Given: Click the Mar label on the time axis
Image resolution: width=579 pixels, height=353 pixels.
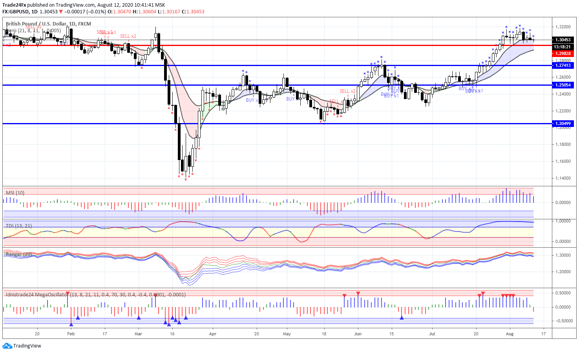Looking at the screenshot, I should coord(138,334).
